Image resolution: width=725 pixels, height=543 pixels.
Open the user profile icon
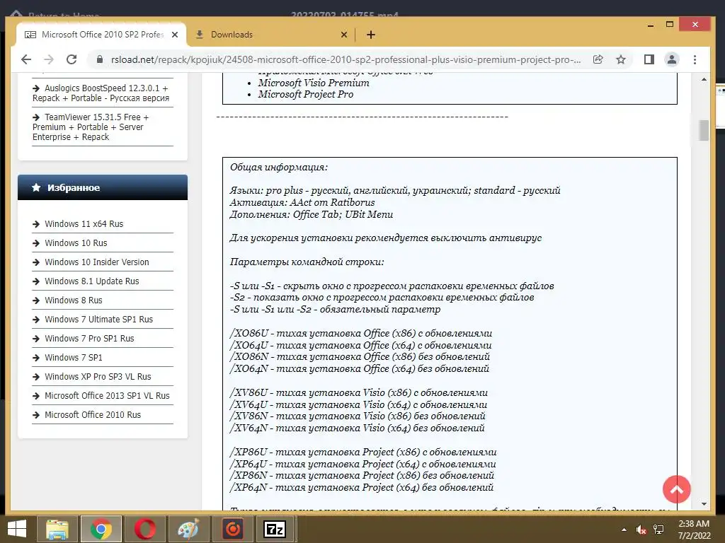671,59
